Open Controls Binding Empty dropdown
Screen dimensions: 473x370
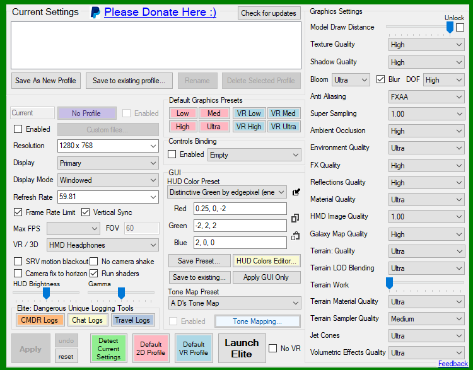[x=254, y=155]
